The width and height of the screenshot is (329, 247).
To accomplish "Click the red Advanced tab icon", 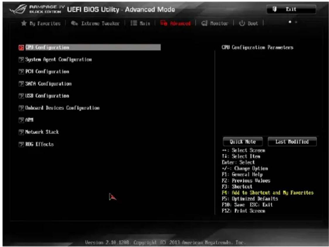I will click(164, 23).
